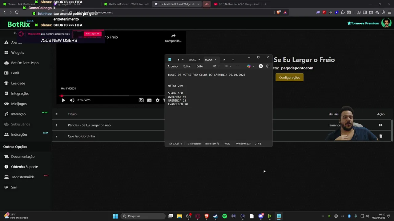Open account profile icon in Notepad
The width and height of the screenshot is (394, 221).
(261, 66)
